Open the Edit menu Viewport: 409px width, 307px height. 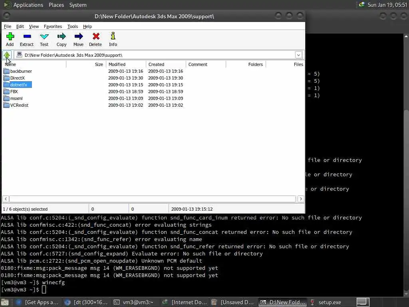tap(20, 26)
